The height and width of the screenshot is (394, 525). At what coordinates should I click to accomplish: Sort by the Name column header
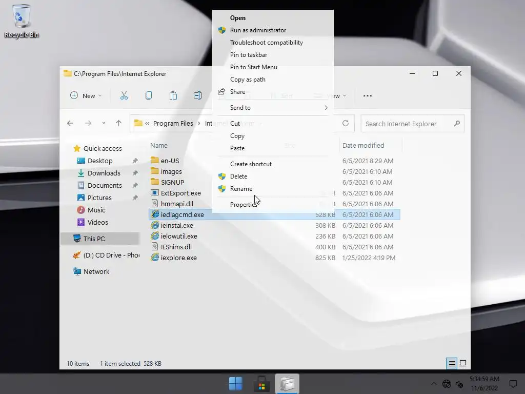159,145
